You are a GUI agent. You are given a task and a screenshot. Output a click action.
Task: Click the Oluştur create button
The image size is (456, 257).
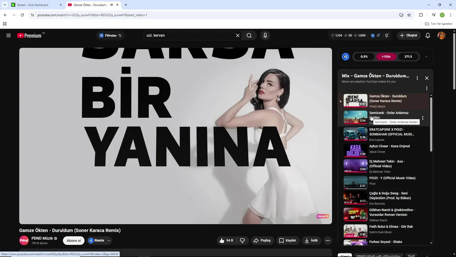(x=408, y=35)
